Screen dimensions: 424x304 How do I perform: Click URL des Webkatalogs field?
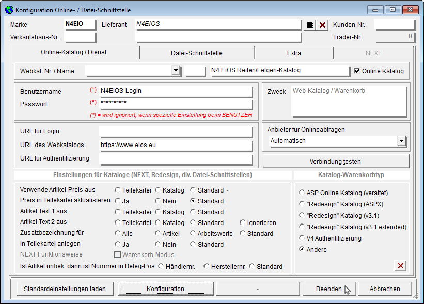(176, 146)
